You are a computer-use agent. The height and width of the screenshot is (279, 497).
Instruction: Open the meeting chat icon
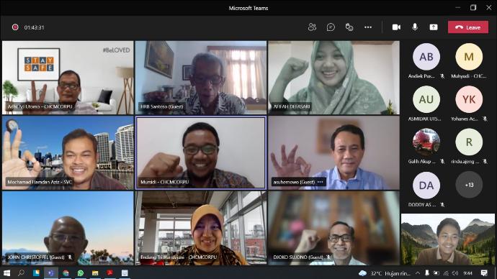pyautogui.click(x=331, y=27)
